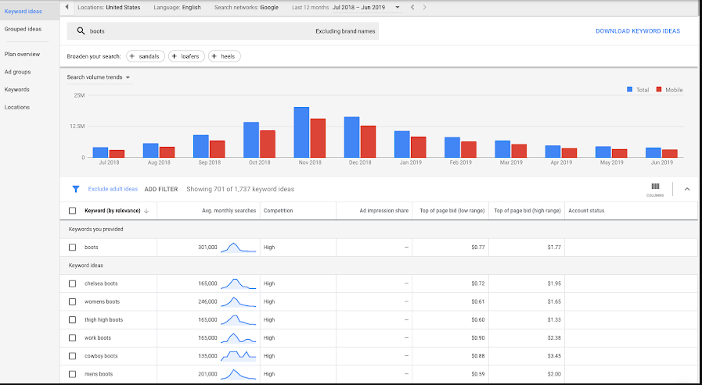Viewport: 702px width, 385px height.
Task: Click ADD FILTER button
Action: tap(161, 189)
